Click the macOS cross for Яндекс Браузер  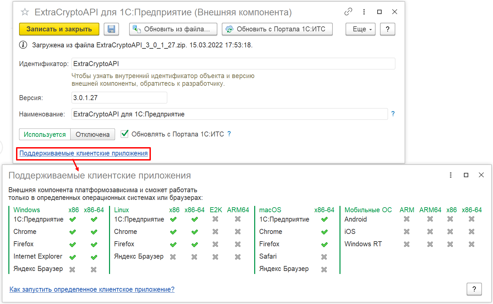324,269
